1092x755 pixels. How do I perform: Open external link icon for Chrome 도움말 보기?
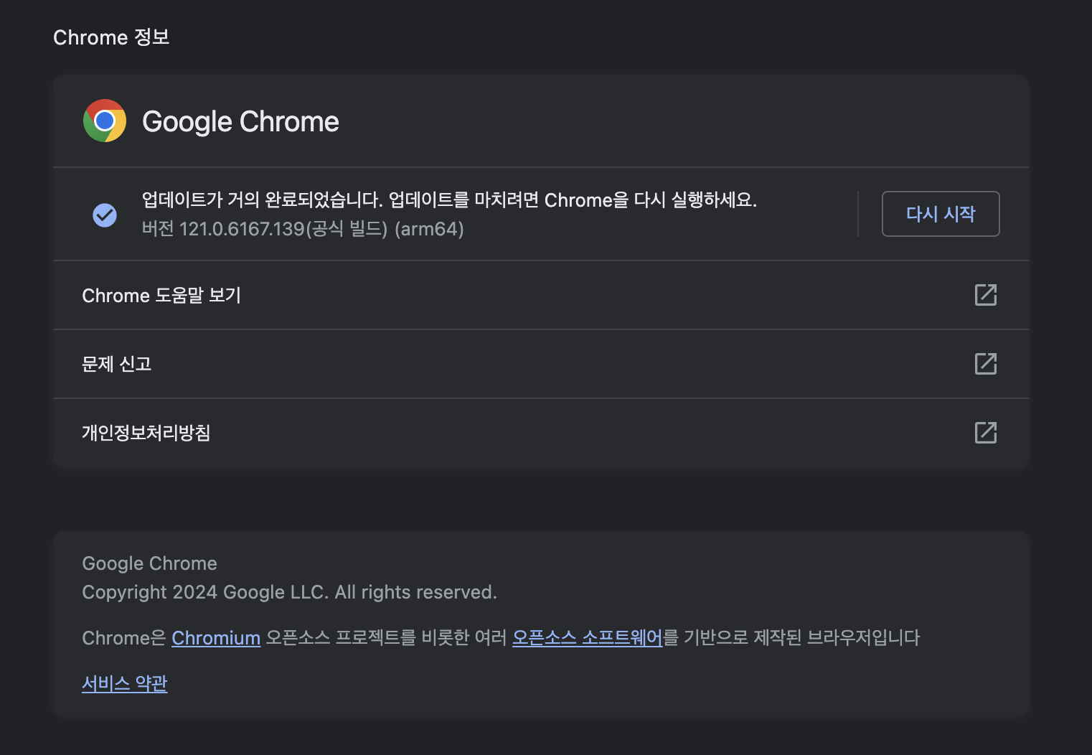(986, 295)
